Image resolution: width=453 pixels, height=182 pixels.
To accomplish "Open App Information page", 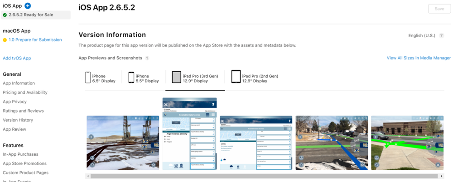I will coord(19,84).
